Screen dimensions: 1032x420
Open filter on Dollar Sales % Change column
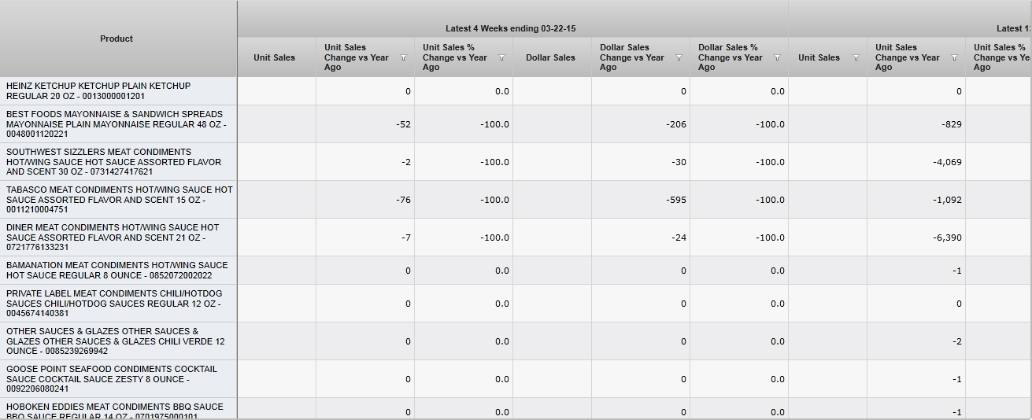coord(777,58)
